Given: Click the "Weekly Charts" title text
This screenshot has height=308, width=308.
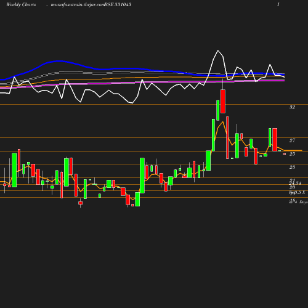Looking at the screenshot, I should pos(21,4).
